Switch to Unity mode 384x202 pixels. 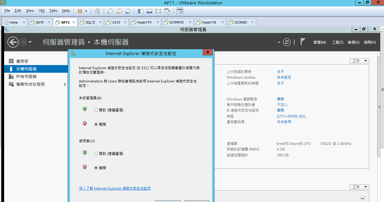click(167, 11)
